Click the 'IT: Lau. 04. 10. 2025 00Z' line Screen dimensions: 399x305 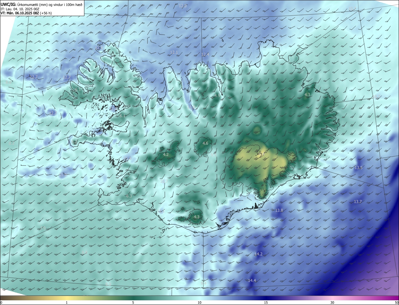coord(20,9)
